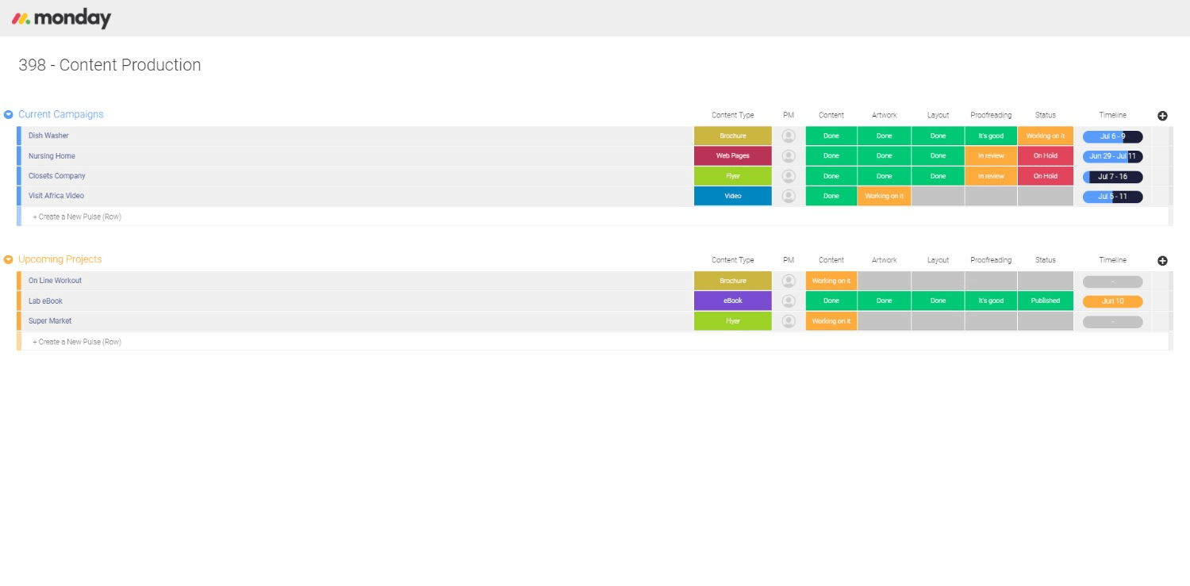Click Layout header in Upcoming Projects
This screenshot has height=586, width=1190.
(938, 260)
